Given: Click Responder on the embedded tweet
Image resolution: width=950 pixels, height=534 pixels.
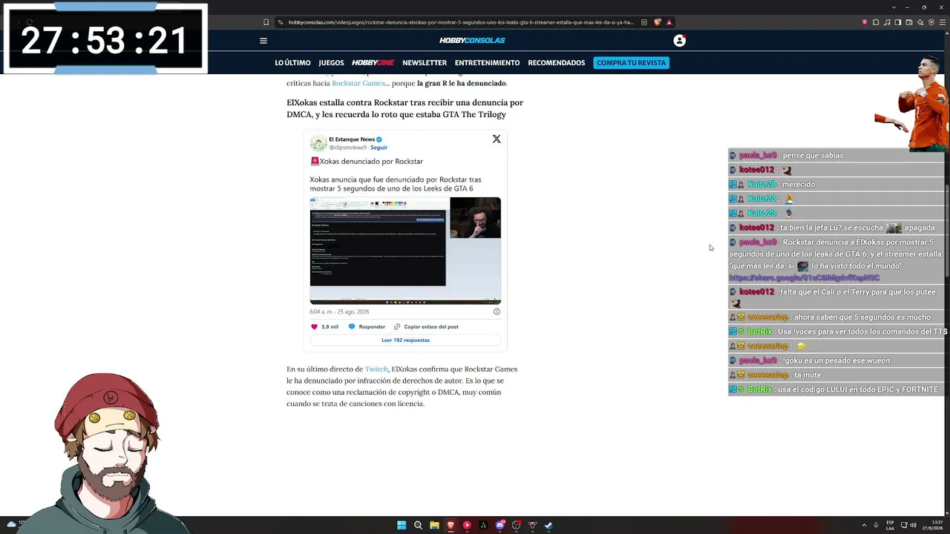Looking at the screenshot, I should (x=367, y=326).
